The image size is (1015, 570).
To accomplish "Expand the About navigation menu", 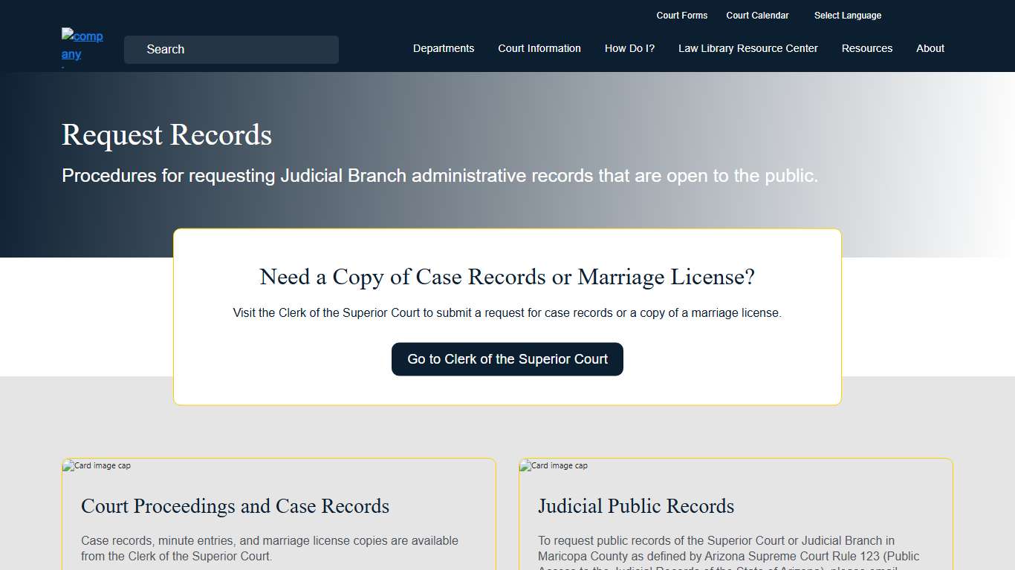I will (930, 48).
